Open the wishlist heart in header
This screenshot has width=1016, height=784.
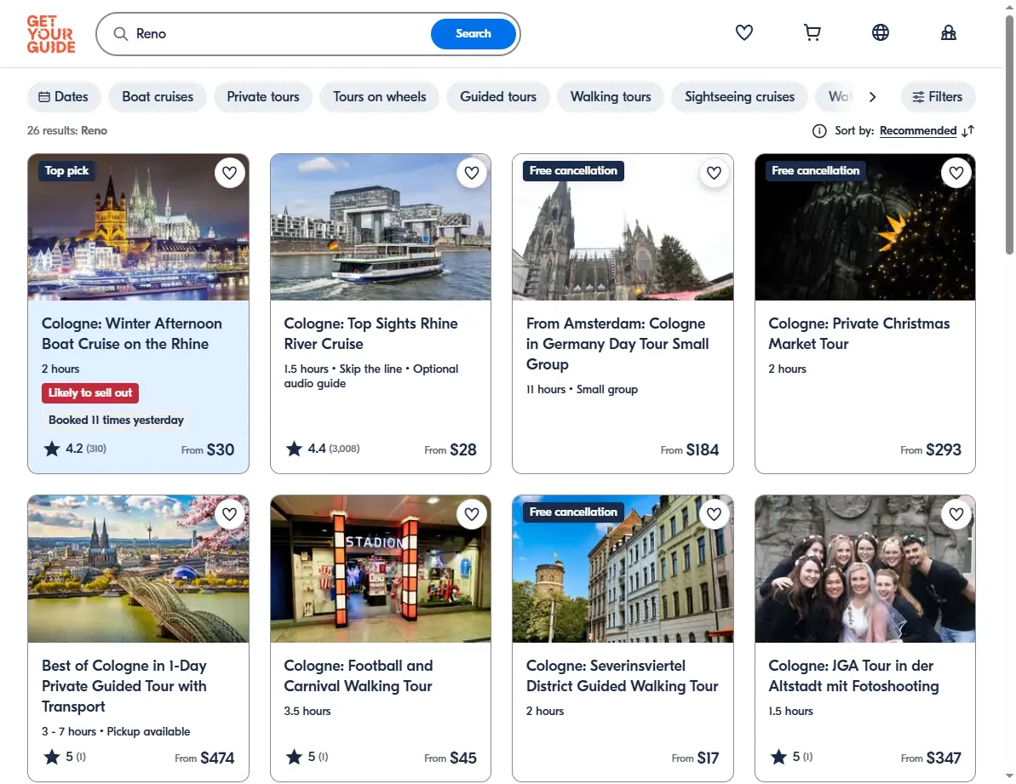coord(743,32)
